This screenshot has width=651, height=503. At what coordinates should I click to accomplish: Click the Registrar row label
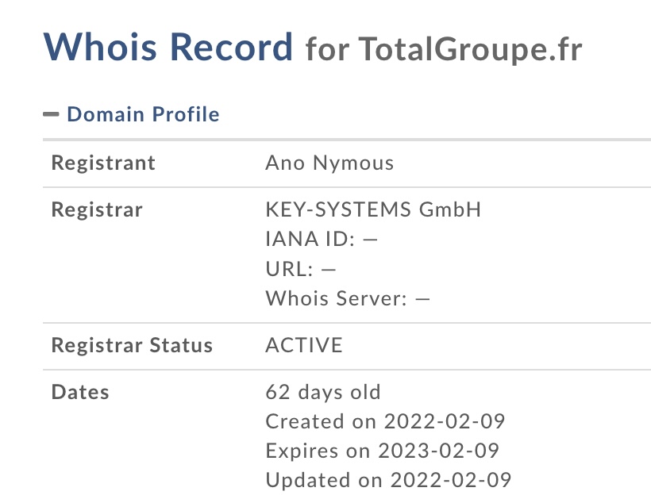pos(97,210)
